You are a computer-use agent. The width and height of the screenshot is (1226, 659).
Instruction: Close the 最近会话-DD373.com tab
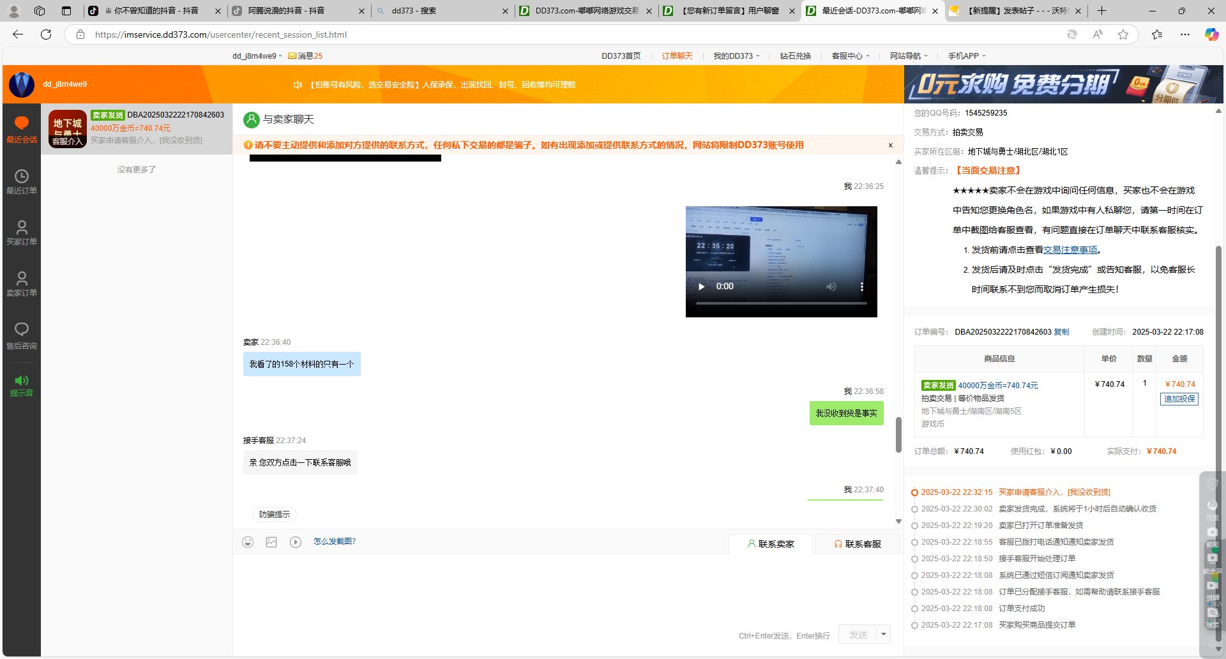(935, 11)
